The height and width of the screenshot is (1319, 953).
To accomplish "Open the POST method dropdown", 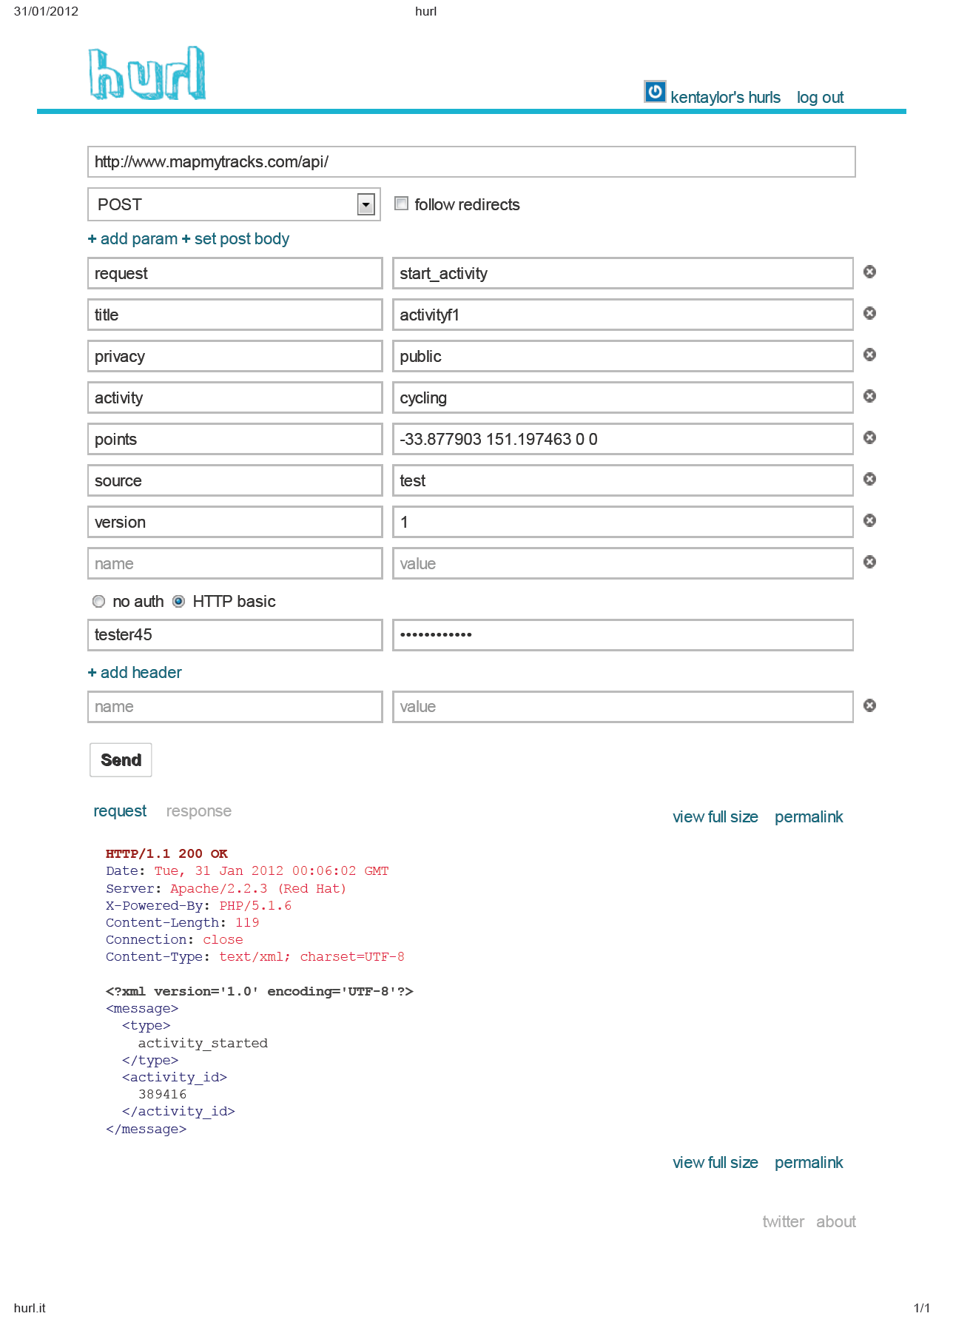I will (366, 204).
